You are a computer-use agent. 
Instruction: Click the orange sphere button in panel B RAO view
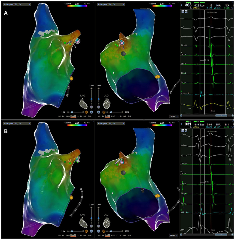86,231
